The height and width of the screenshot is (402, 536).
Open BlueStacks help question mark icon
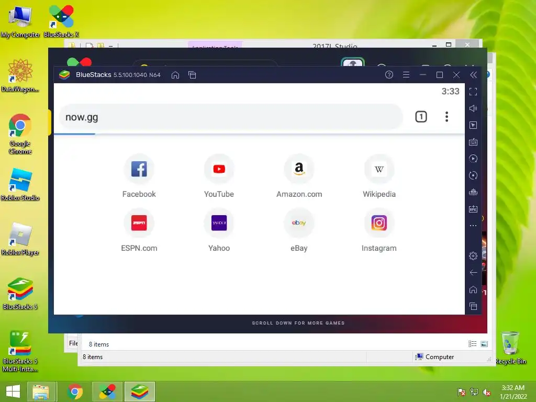[x=389, y=75]
